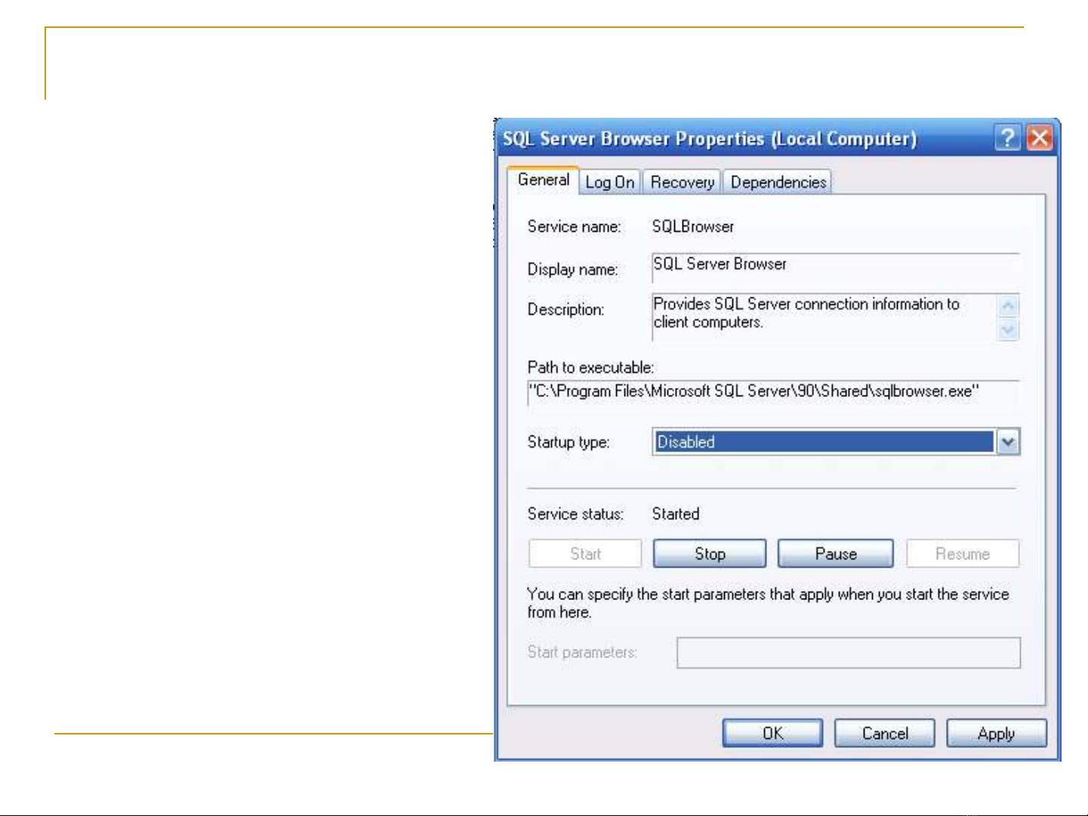Apply the startup type changes

(x=996, y=734)
